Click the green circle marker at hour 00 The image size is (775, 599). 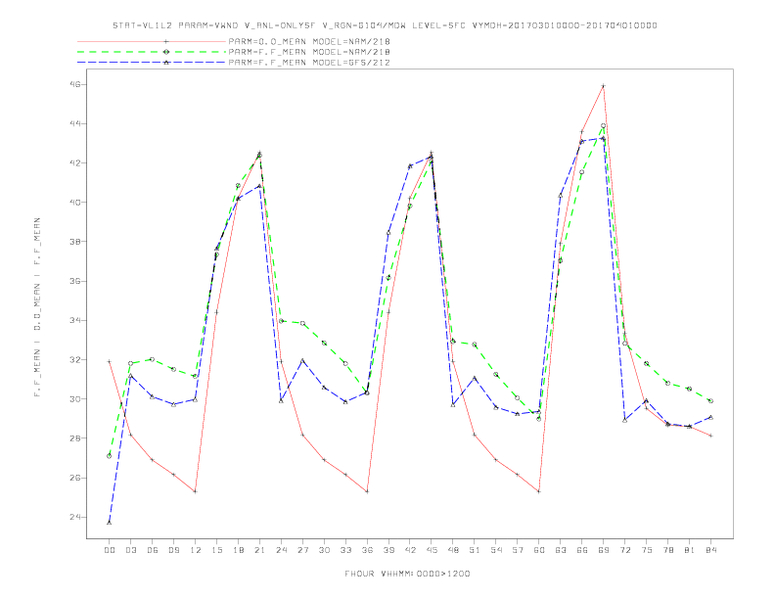point(110,456)
